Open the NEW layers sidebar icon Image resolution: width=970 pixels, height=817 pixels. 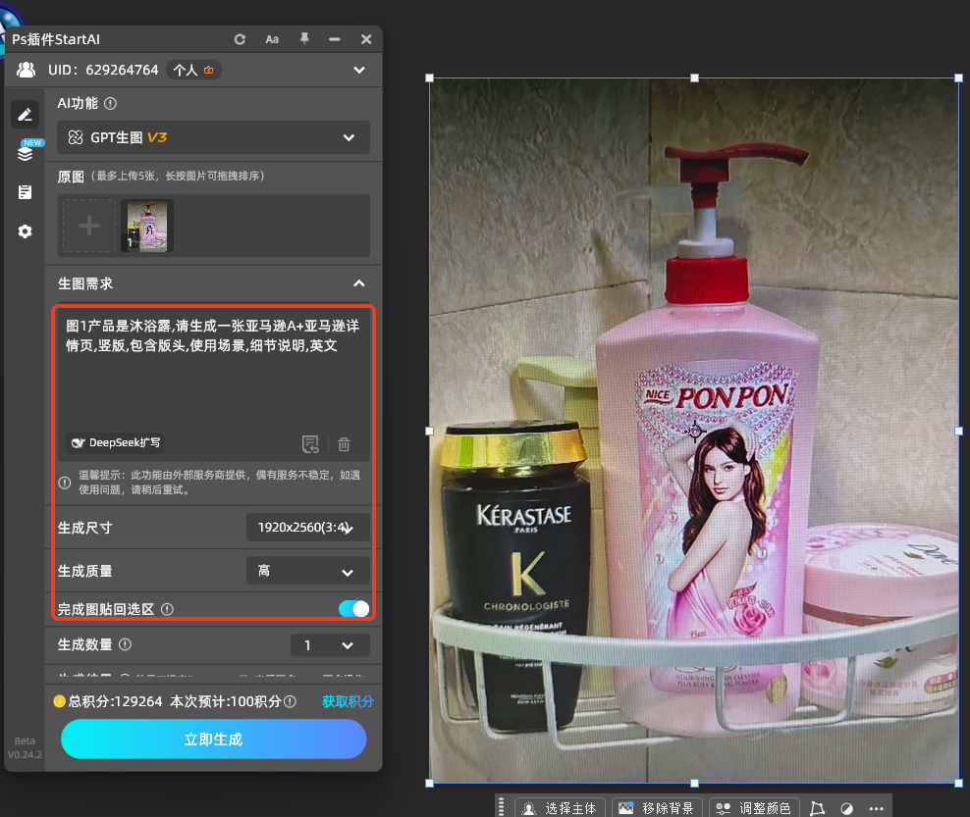[x=26, y=152]
